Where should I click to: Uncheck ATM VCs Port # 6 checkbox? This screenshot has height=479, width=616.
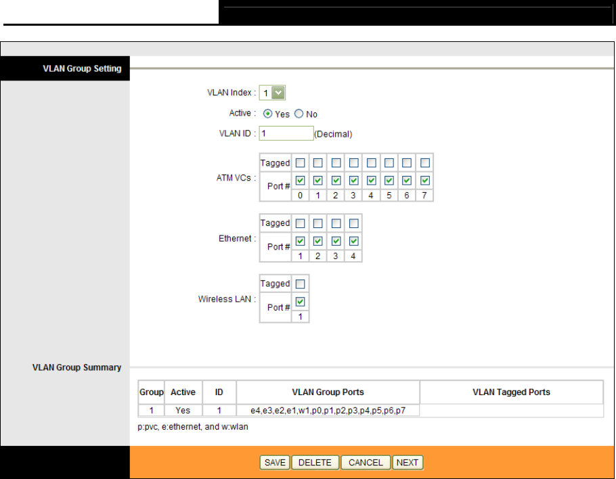click(407, 181)
